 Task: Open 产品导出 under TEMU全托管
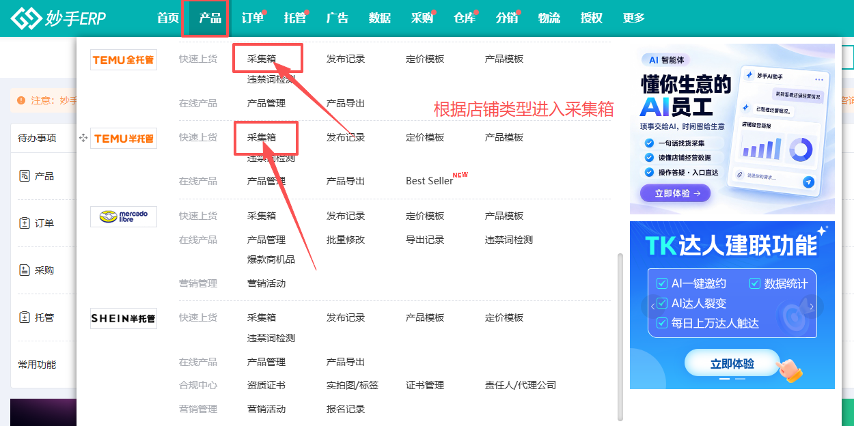coord(346,103)
